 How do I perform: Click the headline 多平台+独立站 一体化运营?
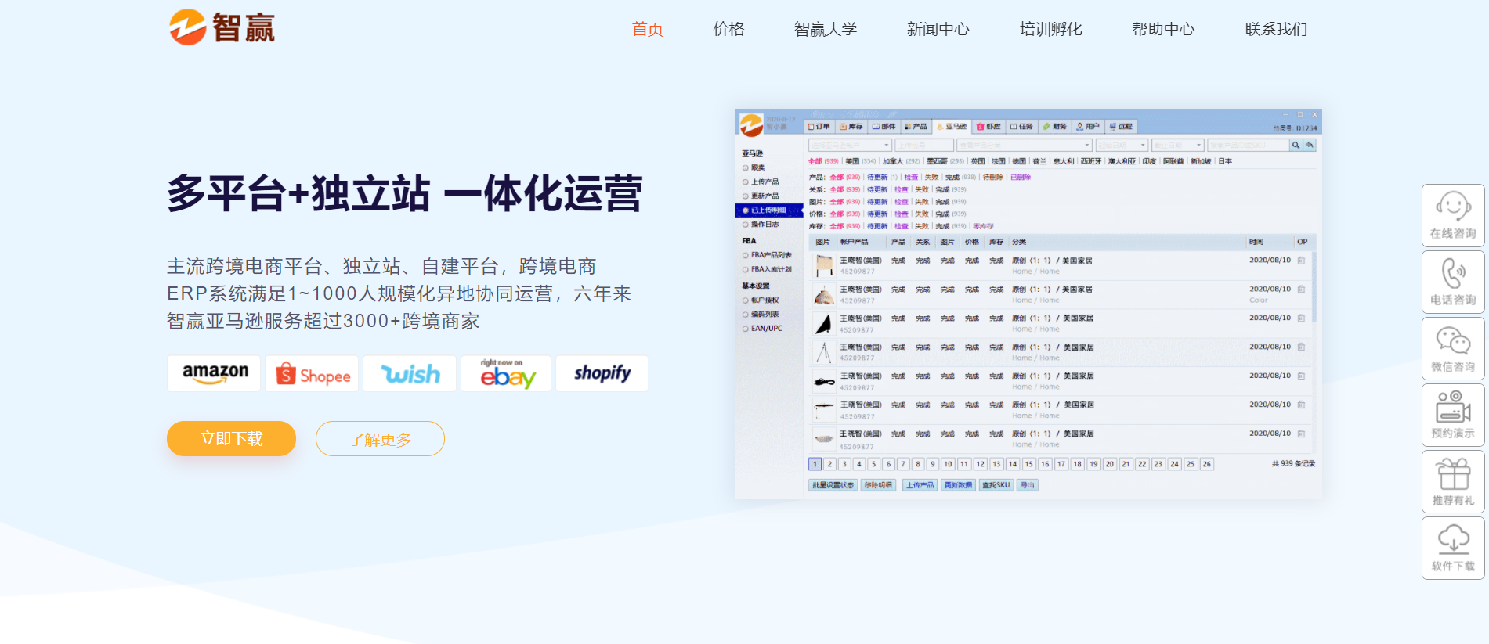(x=404, y=193)
